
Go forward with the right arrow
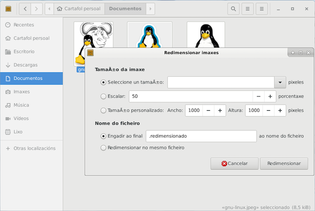point(37,9)
